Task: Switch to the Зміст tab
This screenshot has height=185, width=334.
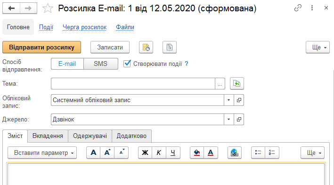Action: [15, 136]
